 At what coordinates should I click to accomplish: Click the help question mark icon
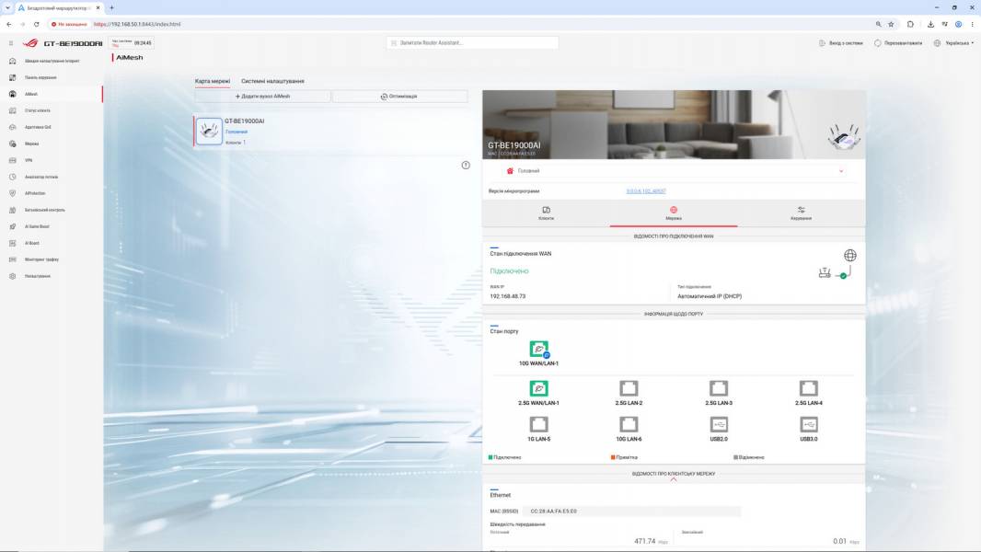[466, 165]
